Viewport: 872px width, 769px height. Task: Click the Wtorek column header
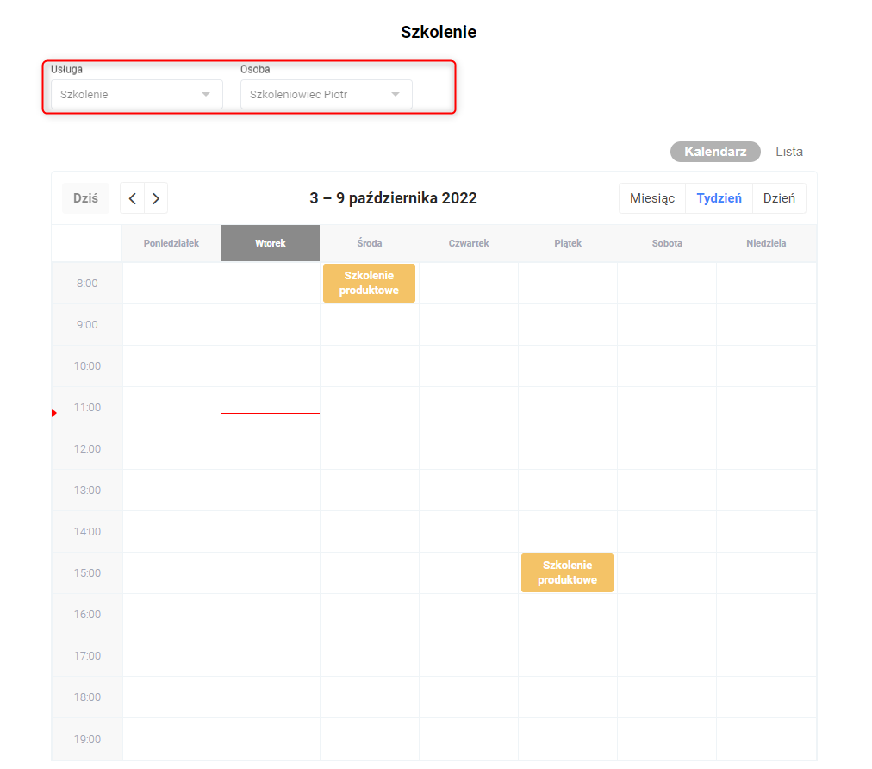coord(271,243)
